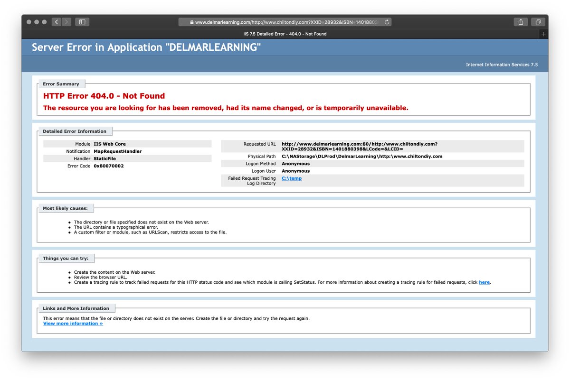Click the delmarlearning.com address bar
Viewport: 570px width, 380px height.
point(285,22)
